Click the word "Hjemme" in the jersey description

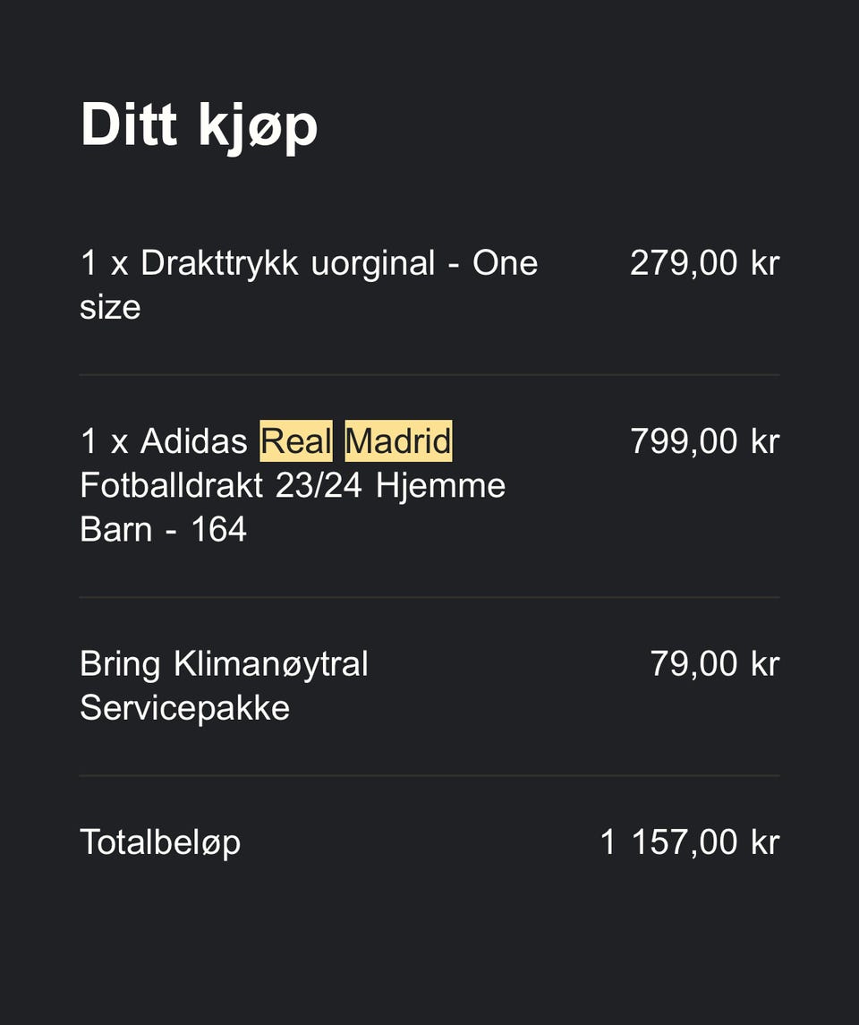coord(440,486)
